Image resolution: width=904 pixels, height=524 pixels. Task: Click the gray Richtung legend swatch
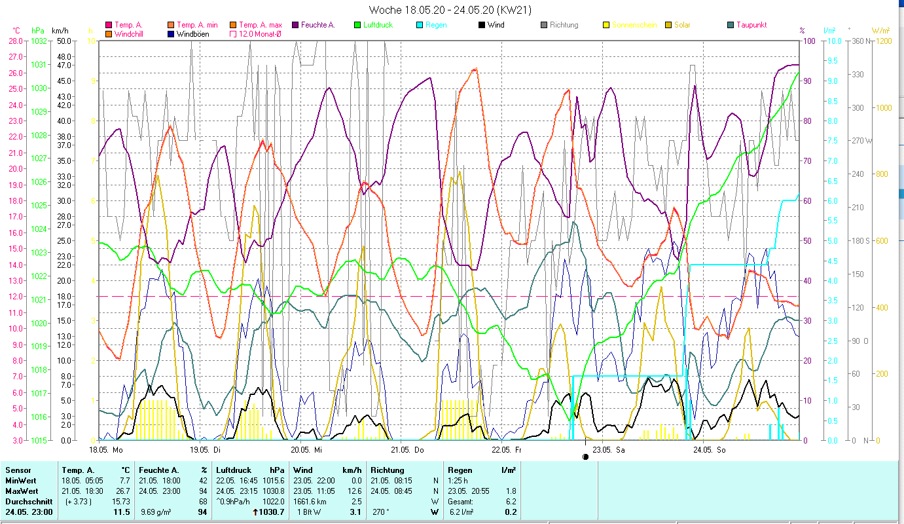point(544,25)
